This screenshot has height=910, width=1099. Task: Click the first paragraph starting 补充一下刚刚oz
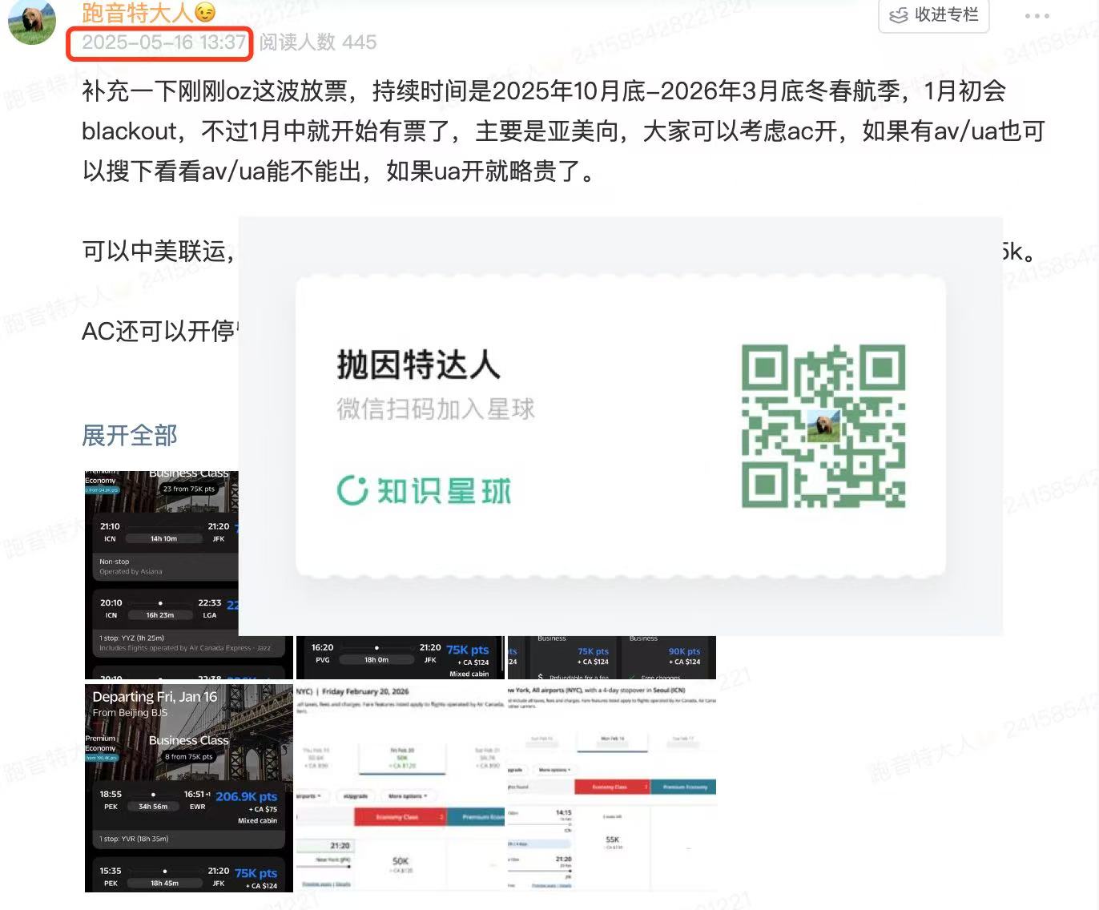pyautogui.click(x=564, y=131)
